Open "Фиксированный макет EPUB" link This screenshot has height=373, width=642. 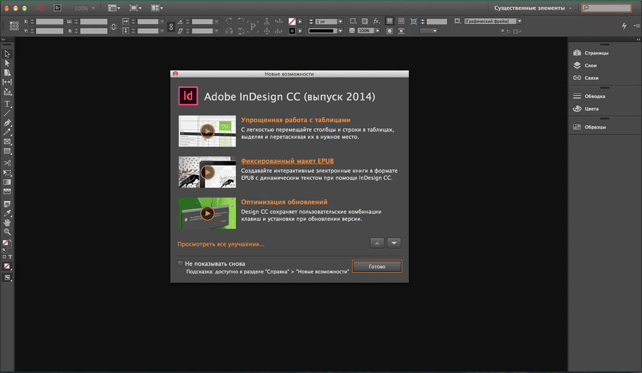287,161
